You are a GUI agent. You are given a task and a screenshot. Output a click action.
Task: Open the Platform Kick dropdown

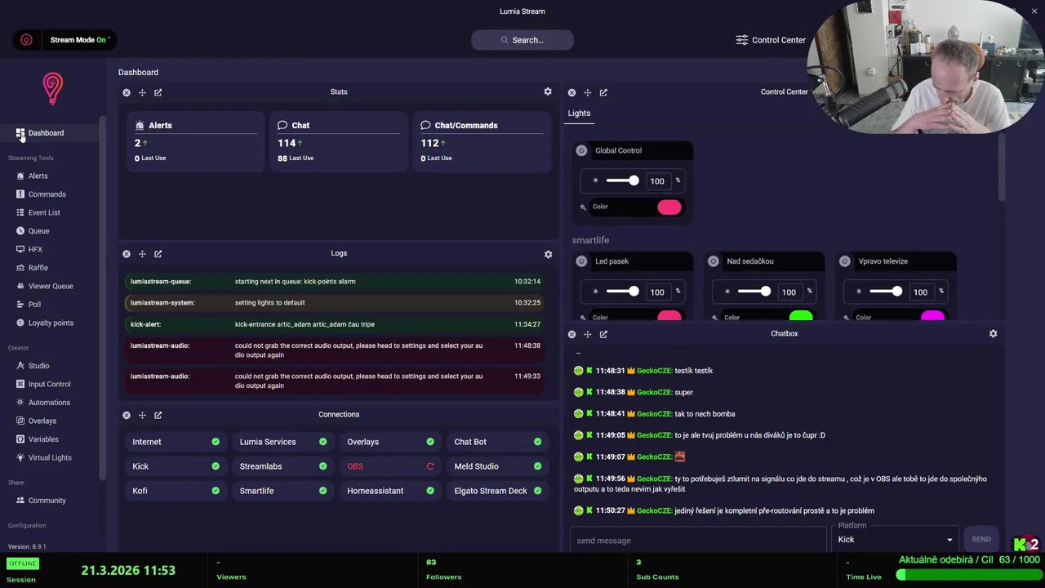click(x=896, y=539)
